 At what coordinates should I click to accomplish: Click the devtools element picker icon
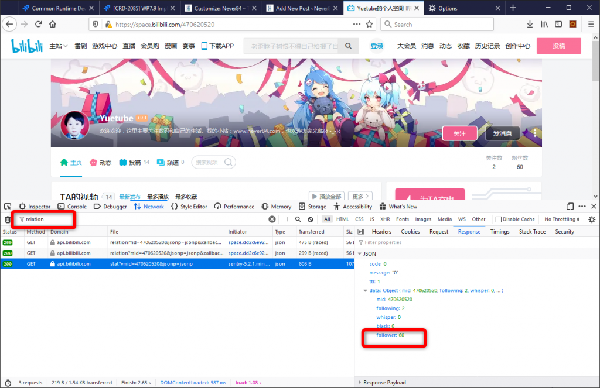click(8, 207)
